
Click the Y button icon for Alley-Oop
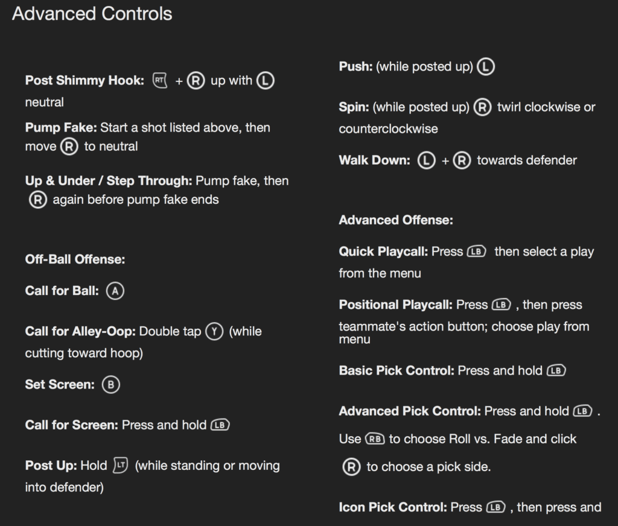pos(214,332)
